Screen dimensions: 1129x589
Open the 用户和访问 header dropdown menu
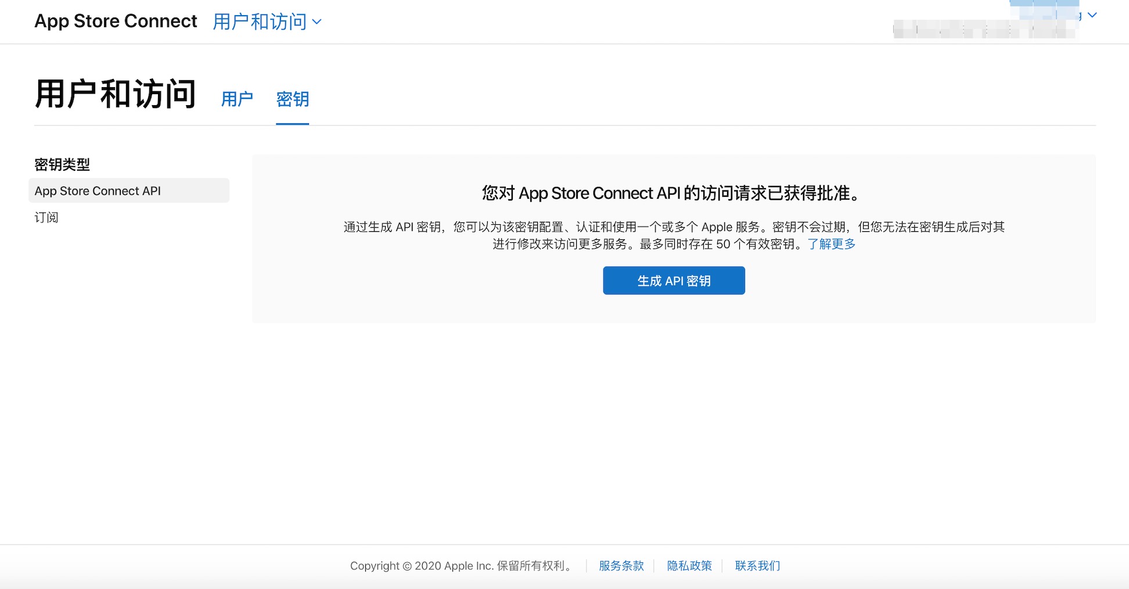point(267,21)
